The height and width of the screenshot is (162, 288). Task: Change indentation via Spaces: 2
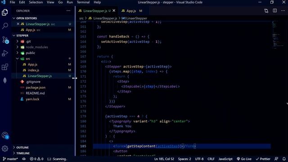tap(184, 159)
